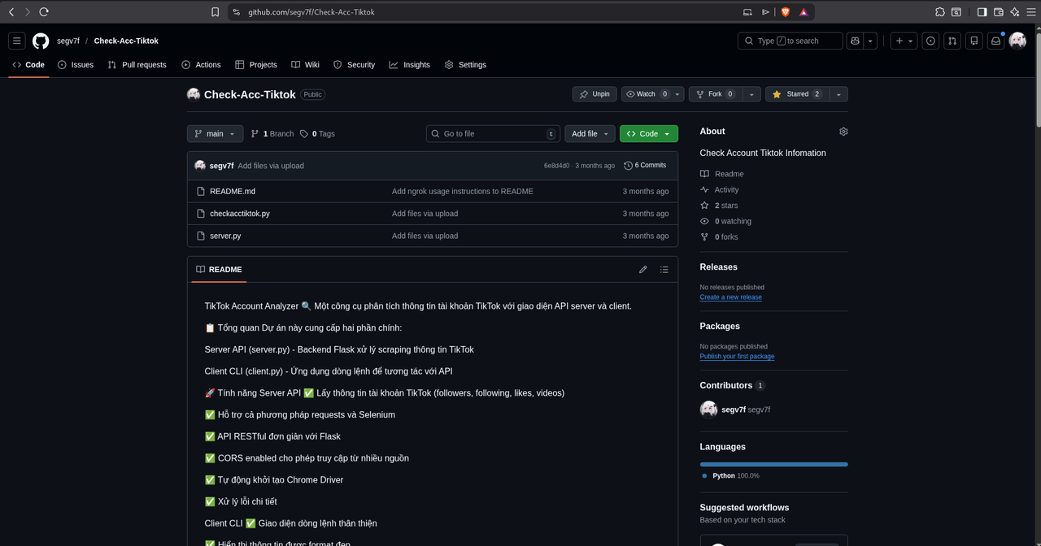This screenshot has width=1041, height=546.
Task: Open the GitHub global navigation hamburger menu
Action: pyautogui.click(x=16, y=41)
